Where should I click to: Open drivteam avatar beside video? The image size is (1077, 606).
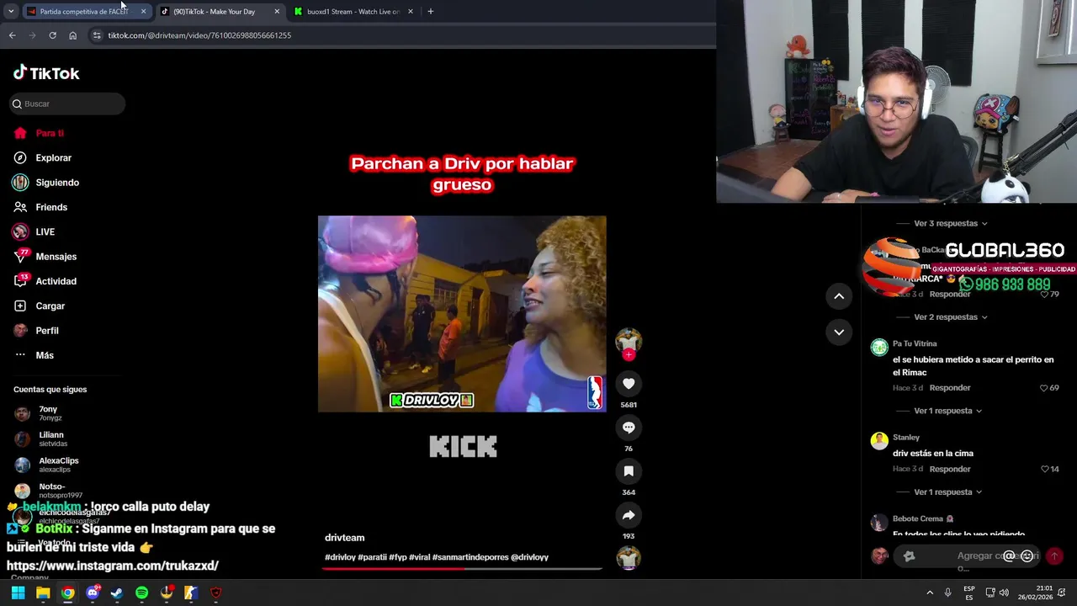[x=629, y=339]
